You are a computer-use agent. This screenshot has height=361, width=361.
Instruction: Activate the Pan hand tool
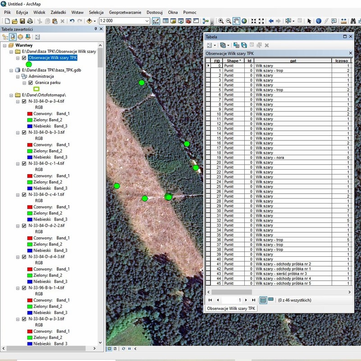(x=236, y=21)
